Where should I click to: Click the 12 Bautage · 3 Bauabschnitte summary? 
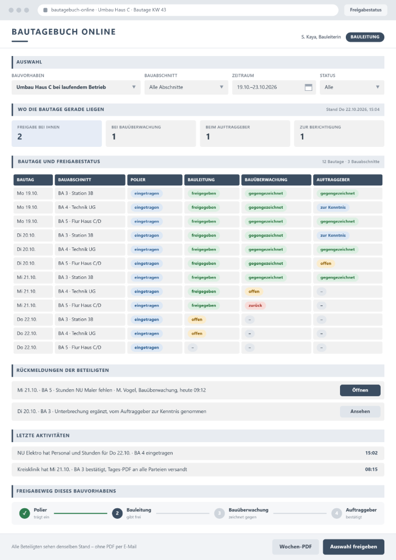(x=351, y=162)
